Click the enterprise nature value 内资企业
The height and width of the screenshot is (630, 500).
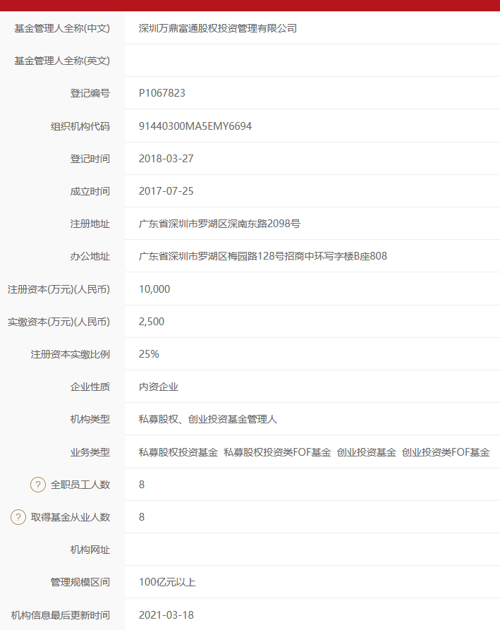coord(159,387)
